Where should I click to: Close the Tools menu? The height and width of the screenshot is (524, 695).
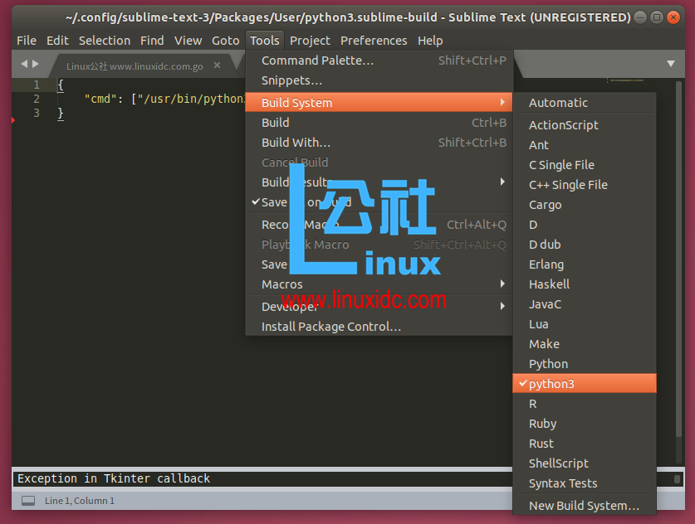tap(265, 41)
